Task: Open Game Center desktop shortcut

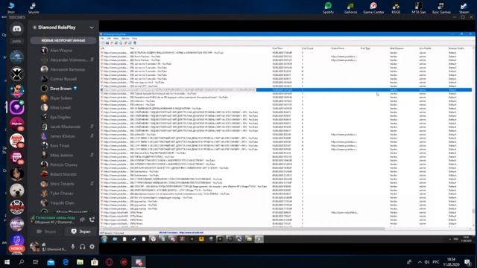Action: click(373, 8)
